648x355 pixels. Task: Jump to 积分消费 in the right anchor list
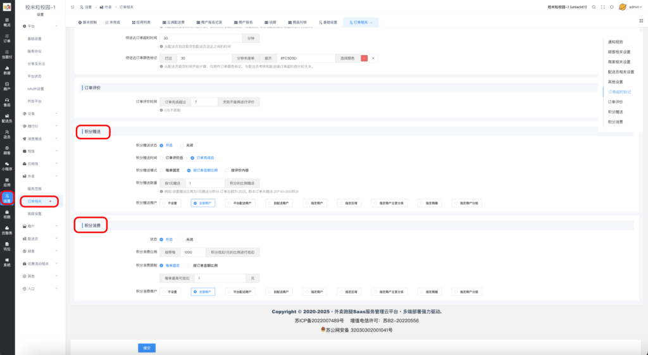coord(615,122)
